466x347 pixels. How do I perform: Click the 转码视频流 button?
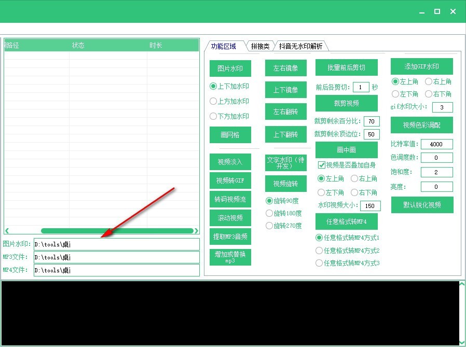(x=230, y=199)
